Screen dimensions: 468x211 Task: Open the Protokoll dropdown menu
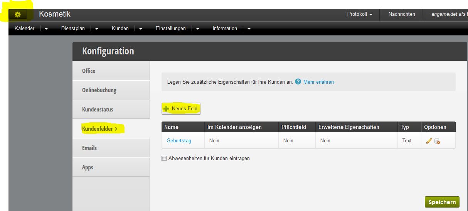360,14
